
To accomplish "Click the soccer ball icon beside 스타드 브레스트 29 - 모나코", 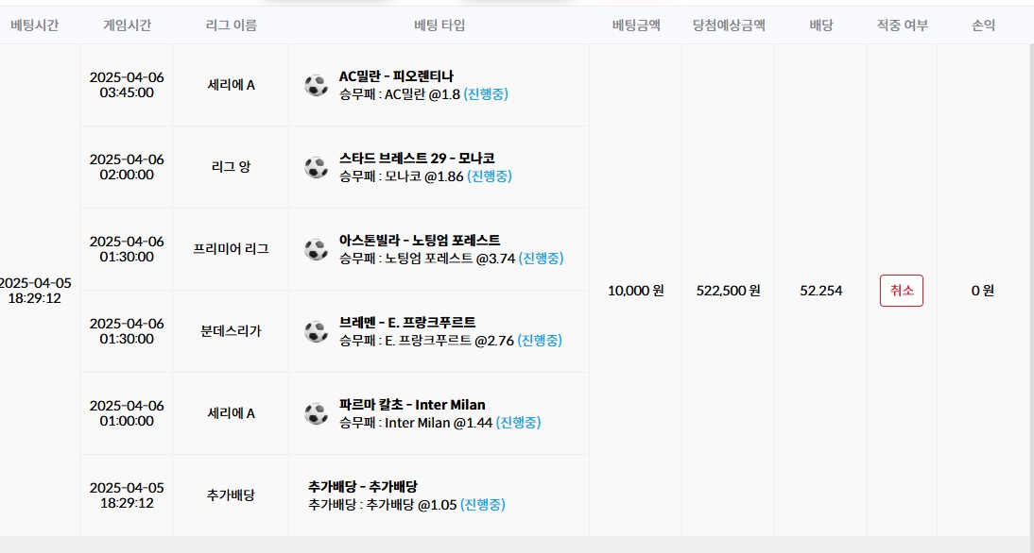I will tap(316, 167).
